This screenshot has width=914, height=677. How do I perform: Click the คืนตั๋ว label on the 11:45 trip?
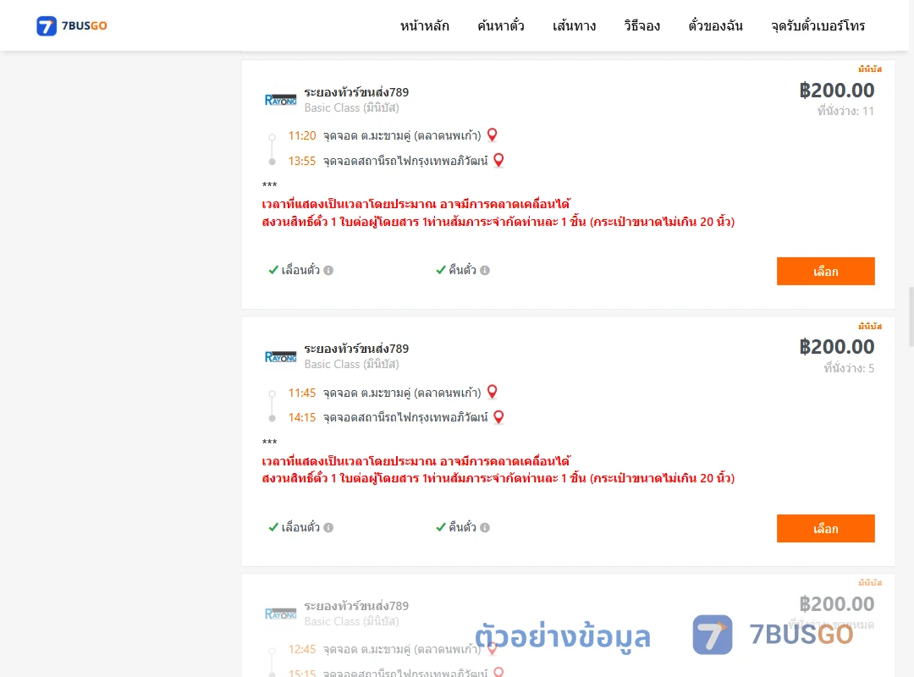point(462,527)
